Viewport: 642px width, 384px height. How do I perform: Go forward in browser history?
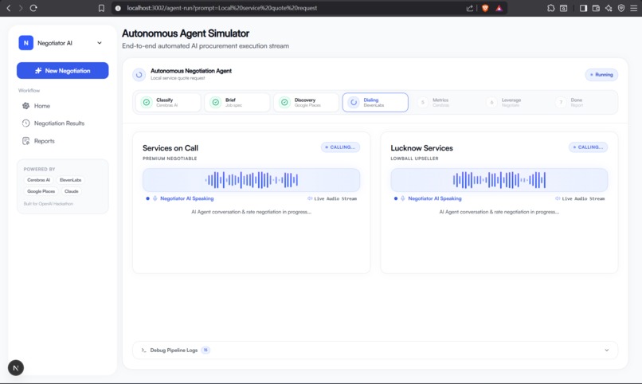(x=21, y=8)
